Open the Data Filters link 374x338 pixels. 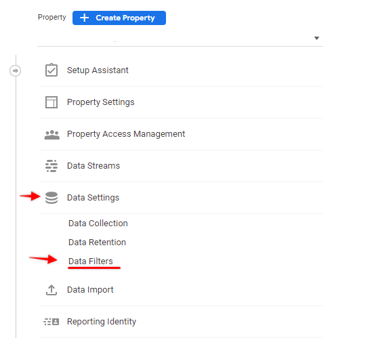91,261
